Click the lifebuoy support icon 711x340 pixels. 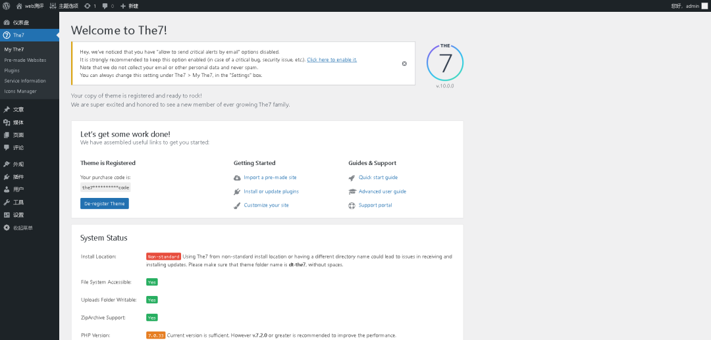(x=352, y=206)
